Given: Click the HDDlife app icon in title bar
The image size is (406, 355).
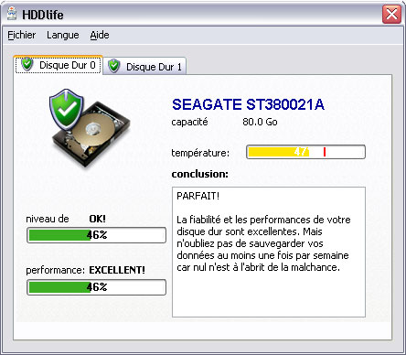Looking at the screenshot, I should (12, 14).
